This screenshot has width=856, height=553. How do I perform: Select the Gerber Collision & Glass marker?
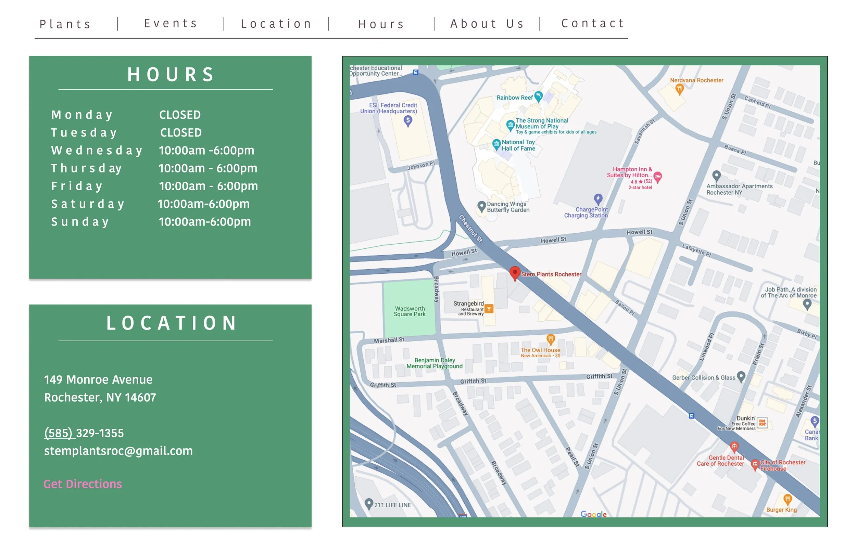coord(741,376)
